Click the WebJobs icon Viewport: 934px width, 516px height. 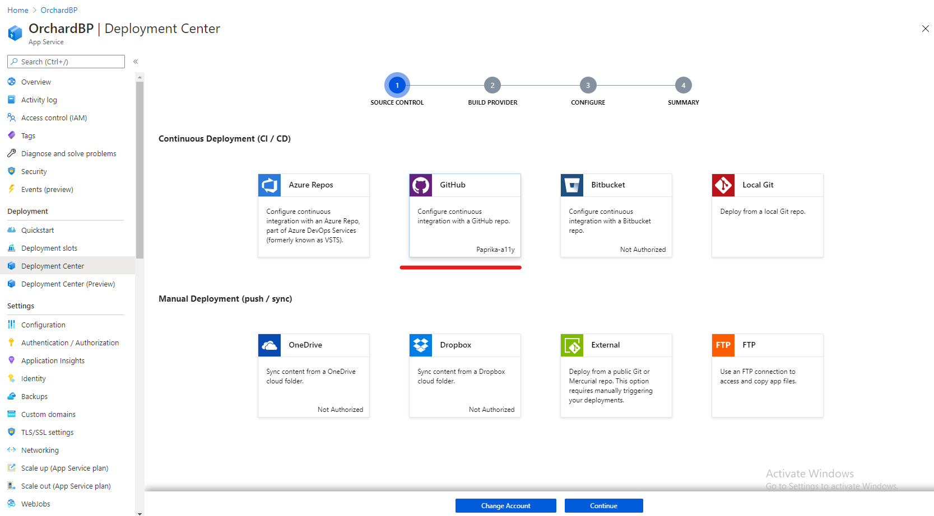(11, 504)
